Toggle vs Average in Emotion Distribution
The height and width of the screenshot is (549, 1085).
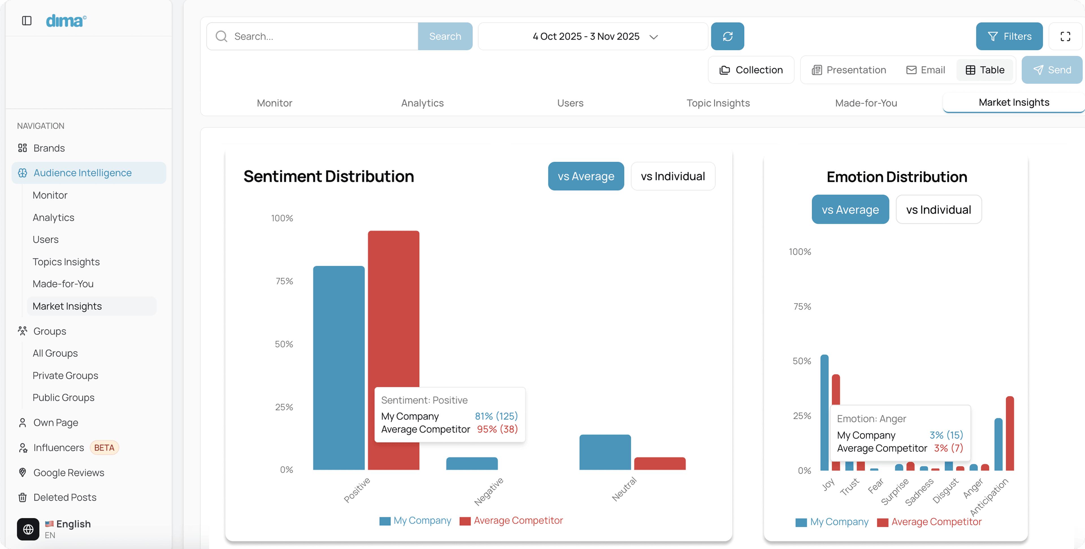coord(850,209)
